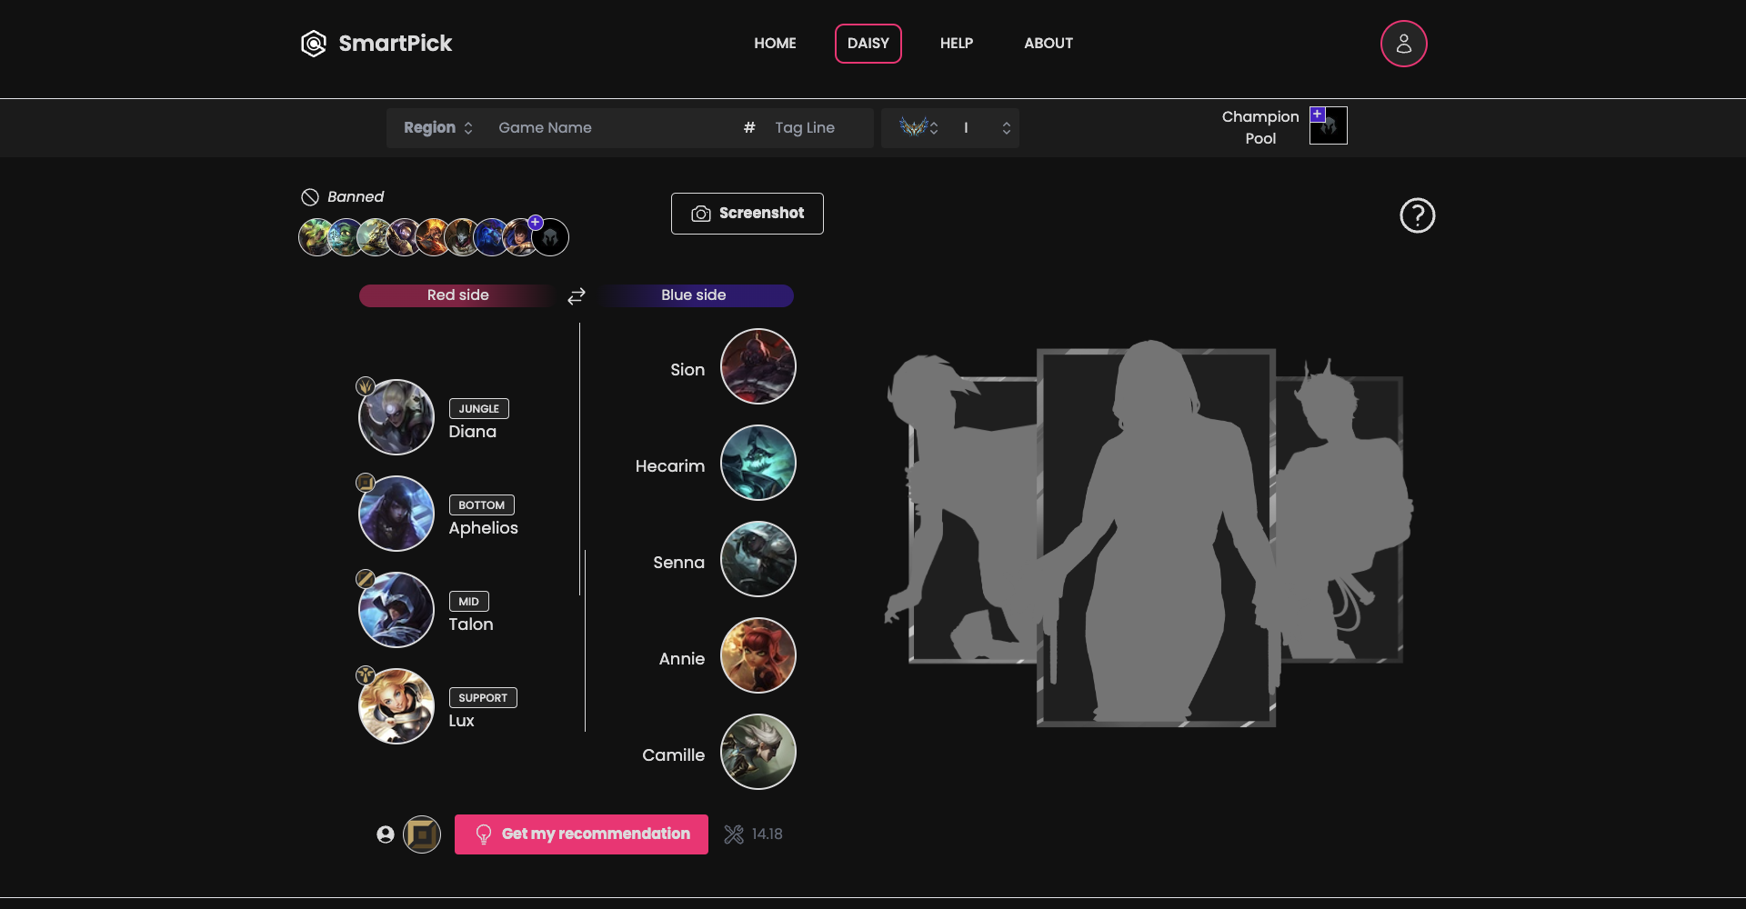Select Hecarim's portrait on Blue side
1746x909 pixels.
(758, 463)
